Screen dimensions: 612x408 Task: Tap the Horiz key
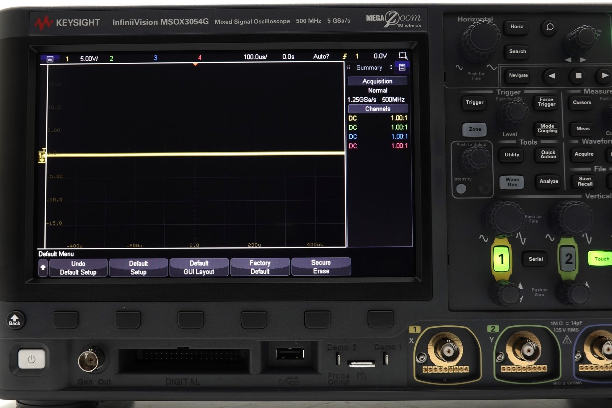(516, 27)
